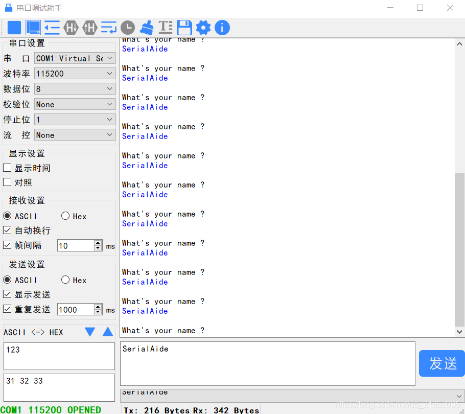This screenshot has height=414, width=465.
Task: Decrease repeat send interval stepper down
Action: [x=98, y=312]
